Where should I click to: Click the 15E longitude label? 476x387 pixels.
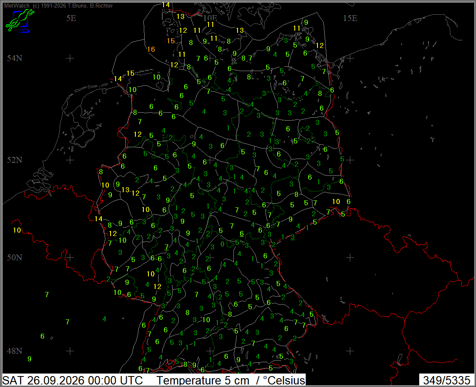click(350, 18)
